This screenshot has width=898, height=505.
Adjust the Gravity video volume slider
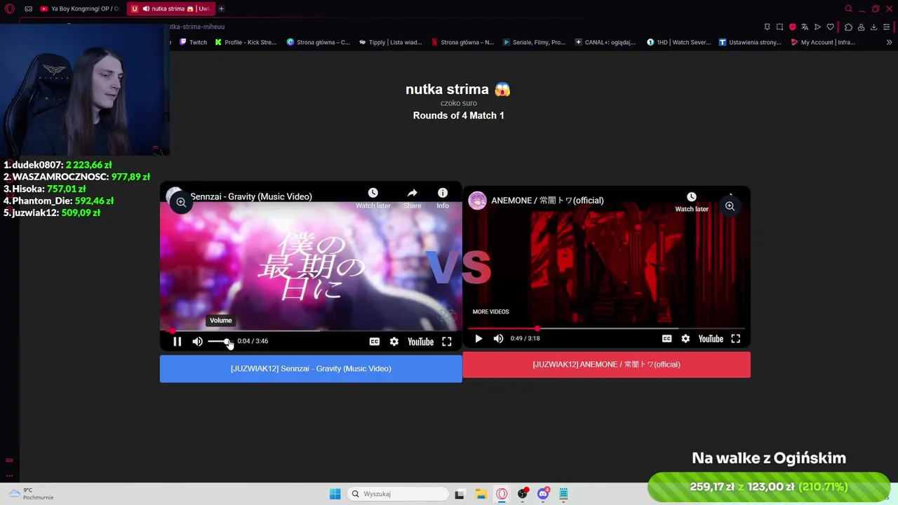pos(220,342)
